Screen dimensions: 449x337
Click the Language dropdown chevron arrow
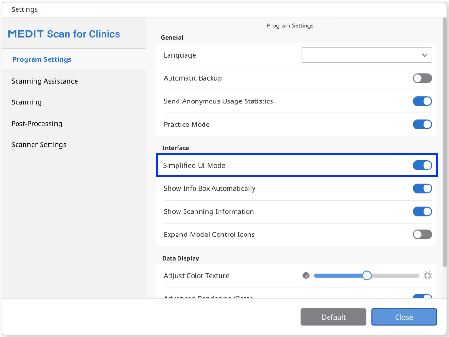[424, 55]
